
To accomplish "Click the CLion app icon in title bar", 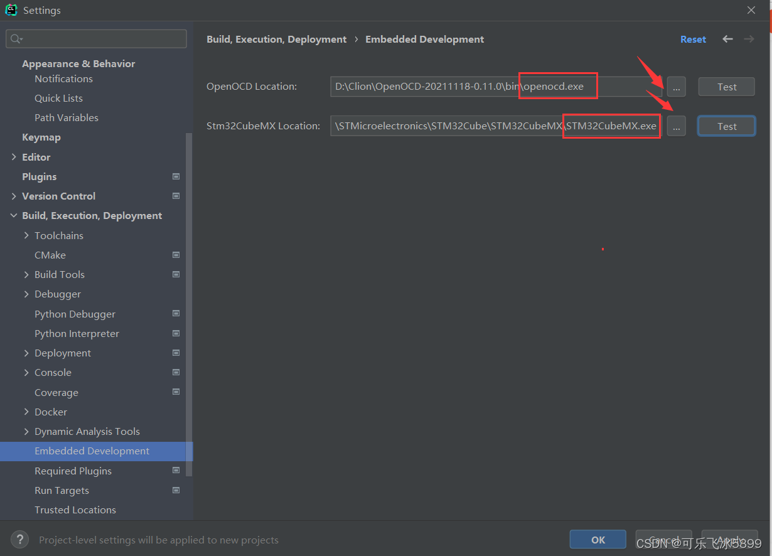I will [x=11, y=10].
